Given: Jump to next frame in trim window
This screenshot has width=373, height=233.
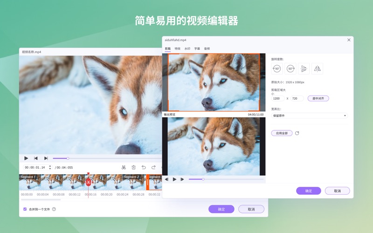Looking at the screenshot, I should pos(46,158).
